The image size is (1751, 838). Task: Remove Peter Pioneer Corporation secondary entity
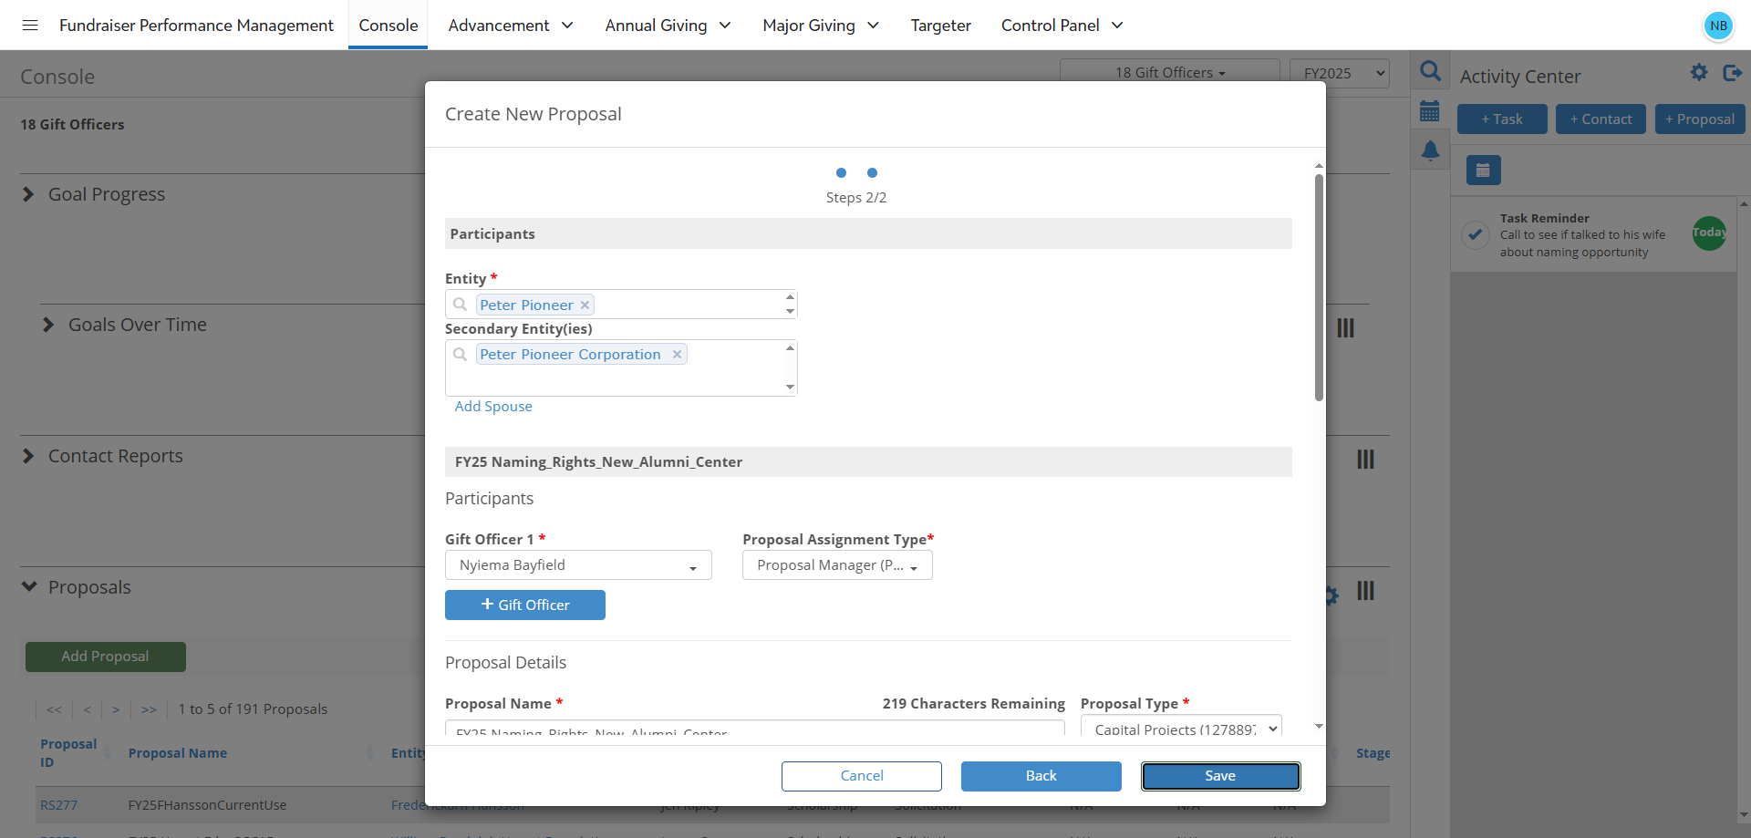coord(677,355)
